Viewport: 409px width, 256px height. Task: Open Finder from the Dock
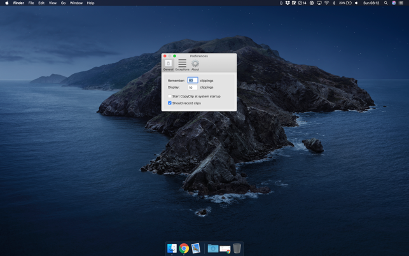(x=172, y=248)
